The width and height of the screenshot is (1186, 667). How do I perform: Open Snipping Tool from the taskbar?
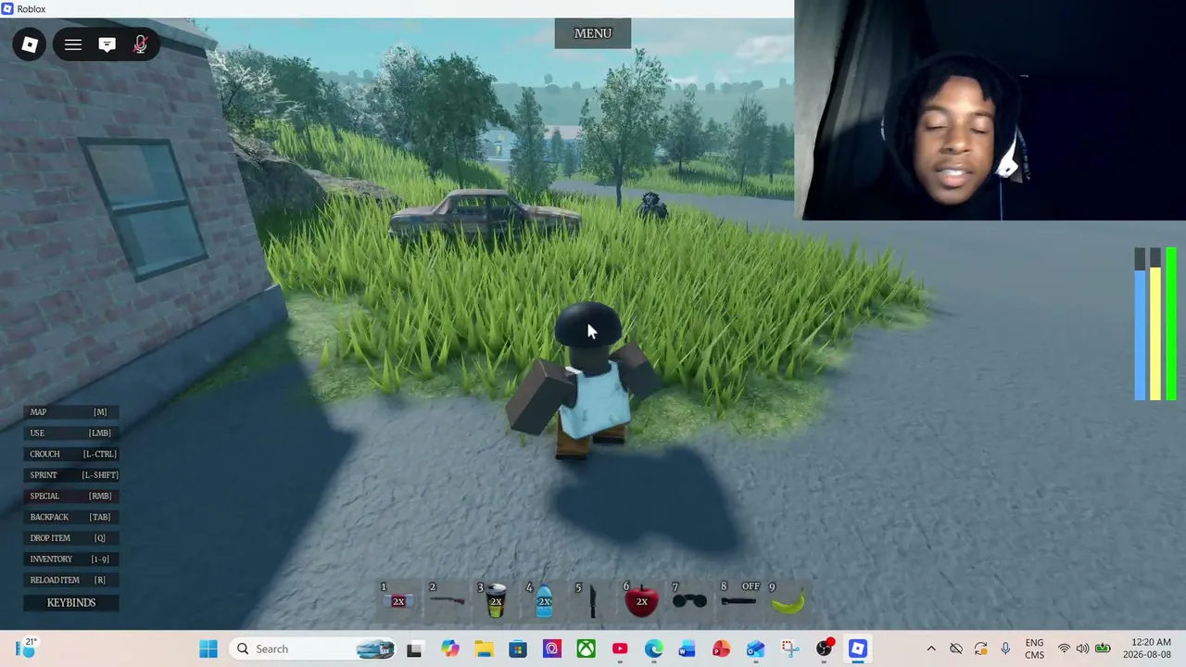(789, 648)
